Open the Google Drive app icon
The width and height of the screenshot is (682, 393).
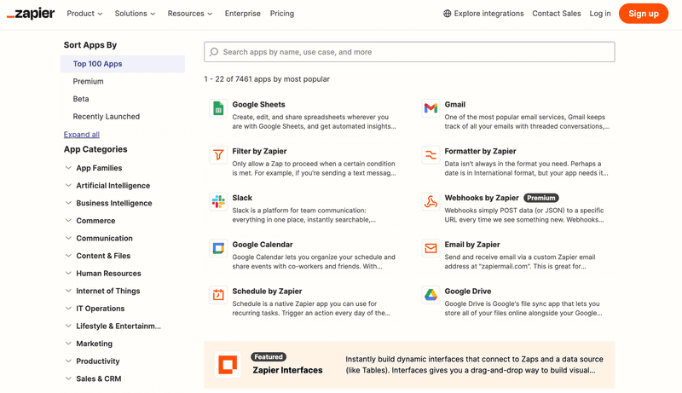(431, 295)
